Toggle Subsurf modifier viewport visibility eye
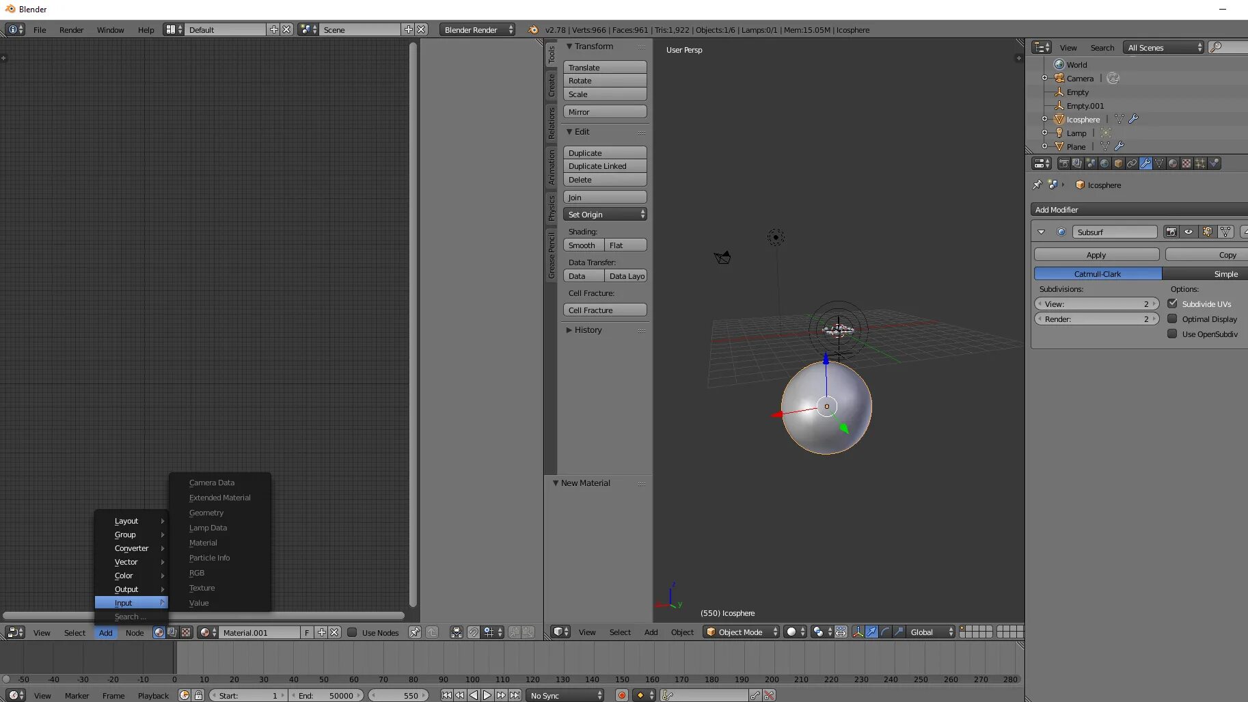The image size is (1248, 702). (1189, 232)
